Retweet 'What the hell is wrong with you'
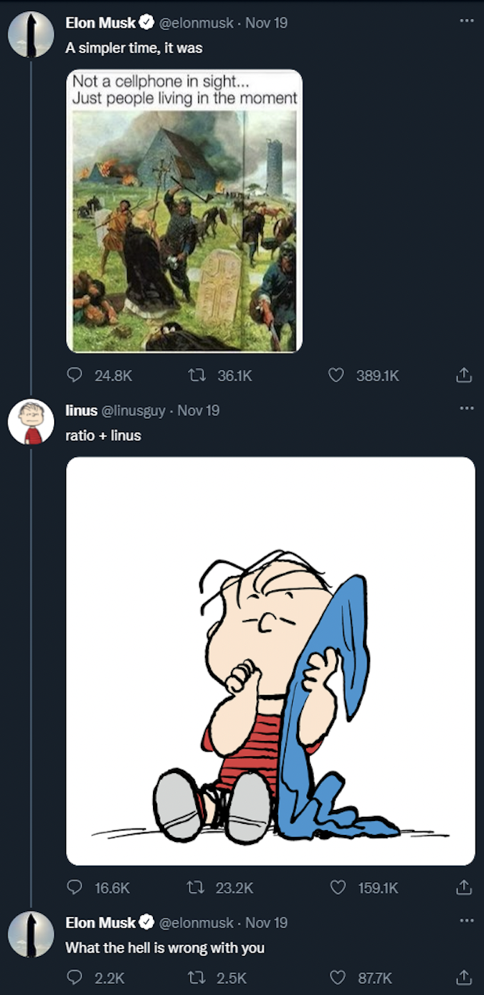484x995 pixels. click(x=197, y=978)
